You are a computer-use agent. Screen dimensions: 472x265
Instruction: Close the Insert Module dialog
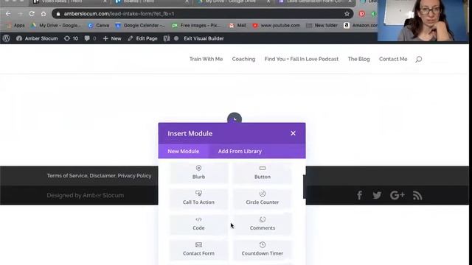click(x=293, y=133)
